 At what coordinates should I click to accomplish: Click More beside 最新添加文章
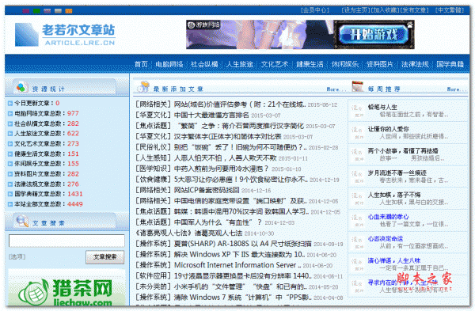pos(336,89)
